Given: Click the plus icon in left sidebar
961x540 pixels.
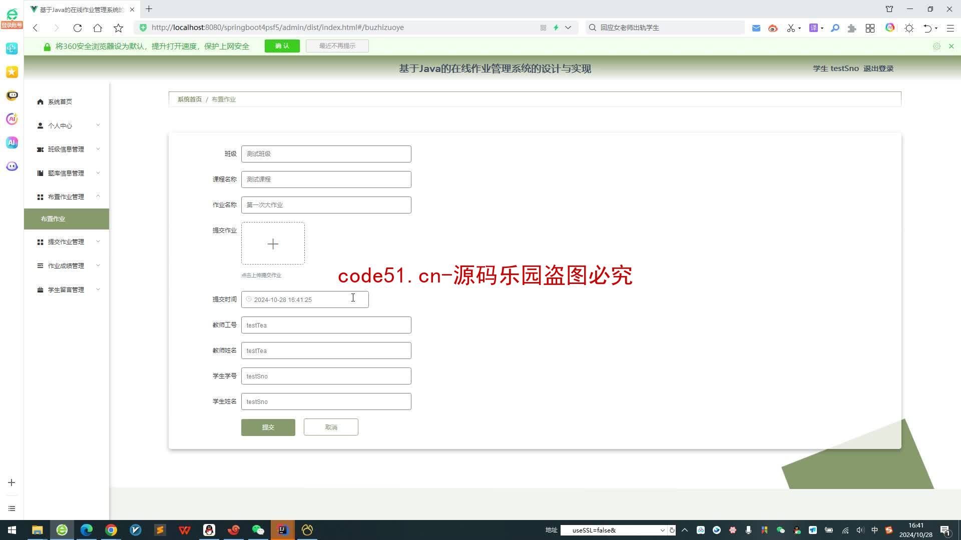Looking at the screenshot, I should point(12,482).
